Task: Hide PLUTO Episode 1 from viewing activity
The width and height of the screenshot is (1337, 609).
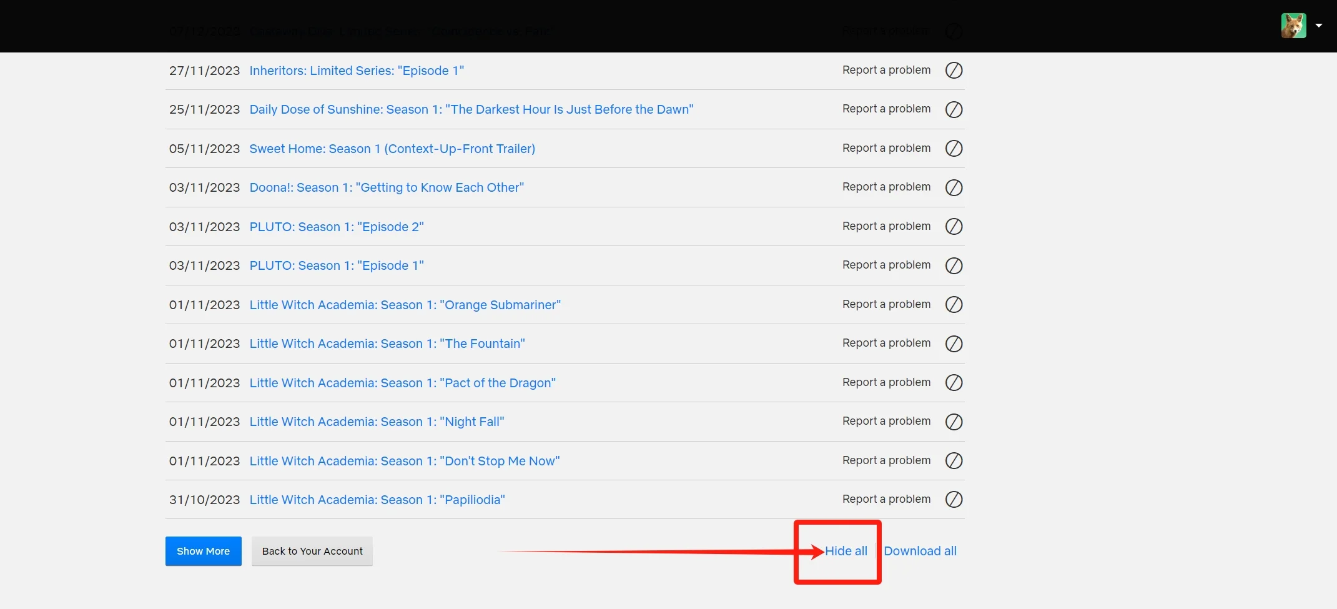Action: 954,265
